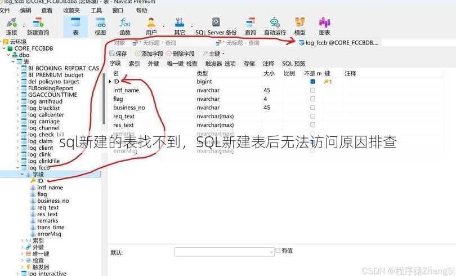The height and width of the screenshot is (276, 456).
Task: Open the 用户 users icon
Action: (151, 26)
